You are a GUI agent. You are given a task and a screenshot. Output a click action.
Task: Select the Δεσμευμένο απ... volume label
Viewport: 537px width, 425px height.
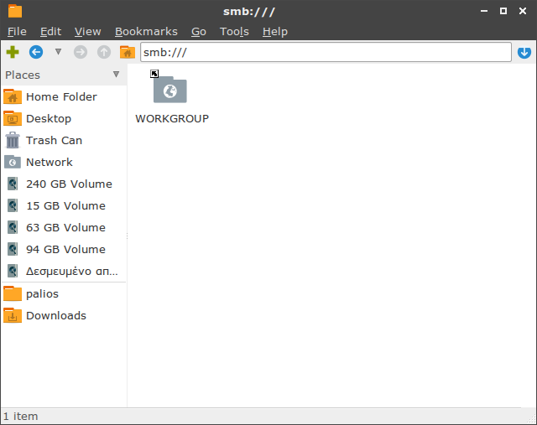coord(72,272)
